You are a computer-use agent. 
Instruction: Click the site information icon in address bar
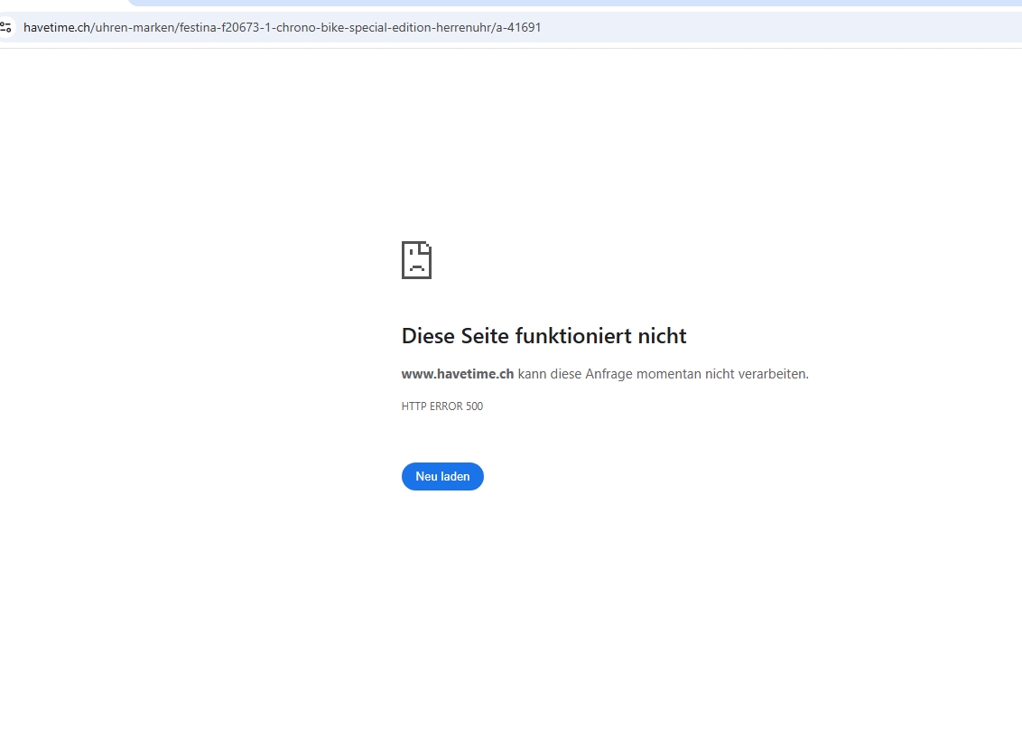(x=6, y=27)
